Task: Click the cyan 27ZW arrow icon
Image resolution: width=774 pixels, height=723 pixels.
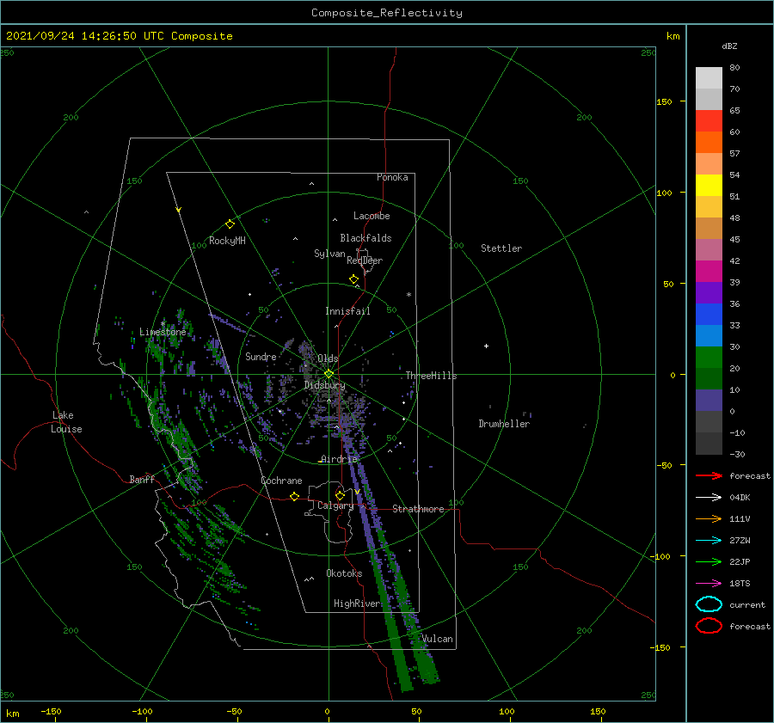Action: [709, 541]
